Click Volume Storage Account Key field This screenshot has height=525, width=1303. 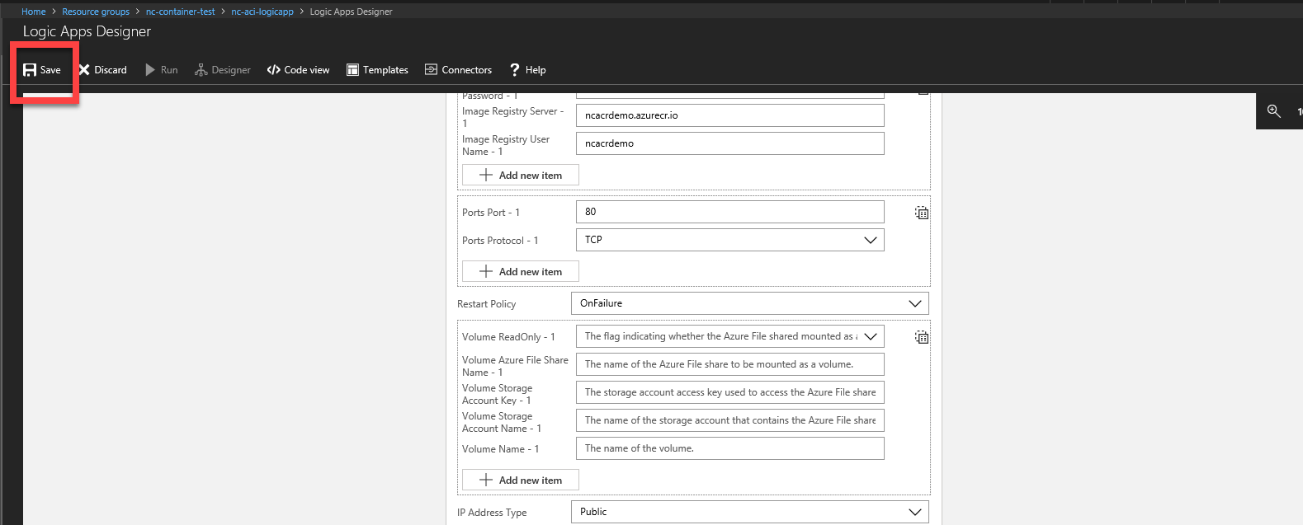point(729,392)
